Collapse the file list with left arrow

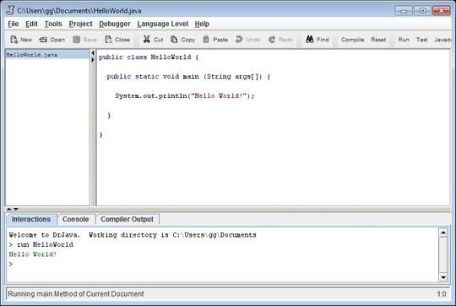coord(93,53)
